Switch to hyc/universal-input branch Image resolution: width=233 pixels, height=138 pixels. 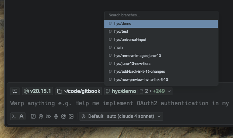click(x=130, y=40)
